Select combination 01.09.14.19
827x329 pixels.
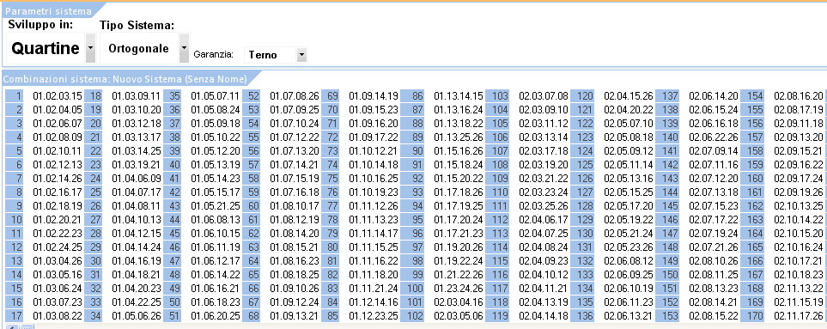(374, 96)
